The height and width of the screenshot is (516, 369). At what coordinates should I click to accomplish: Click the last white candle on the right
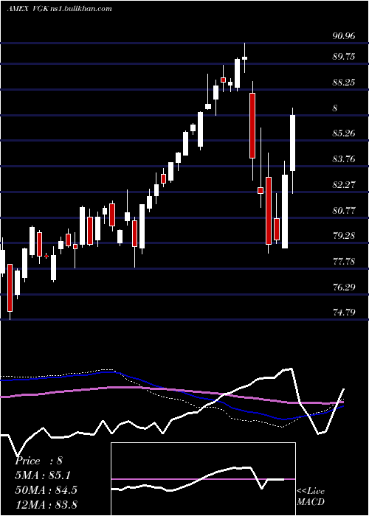coord(292,143)
